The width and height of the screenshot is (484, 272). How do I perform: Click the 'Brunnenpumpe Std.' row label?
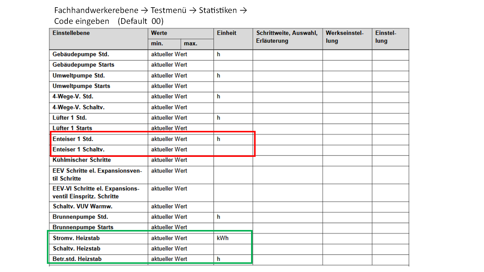point(80,217)
